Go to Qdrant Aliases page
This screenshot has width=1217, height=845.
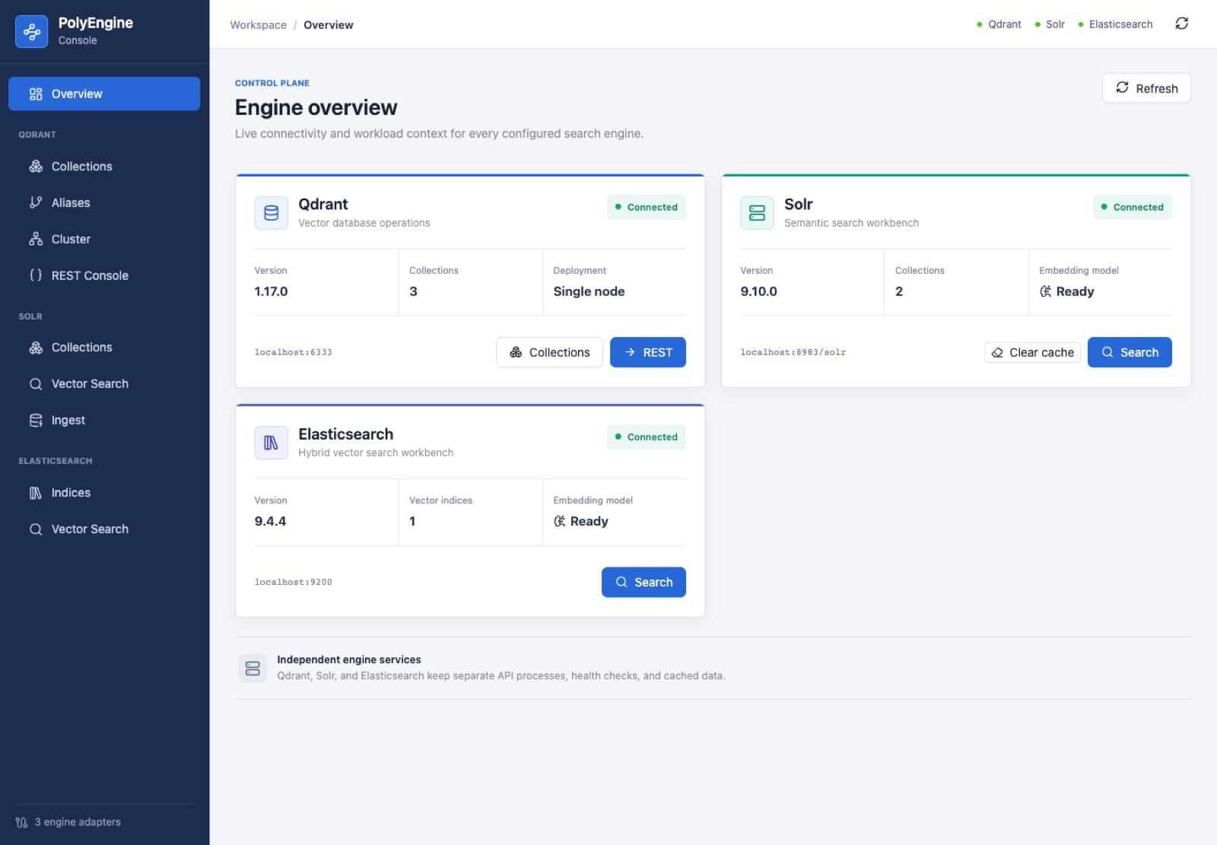(104, 203)
